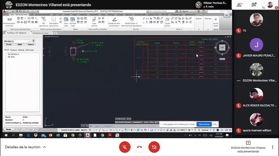Expand Detalles de la reunión chevron

click(x=44, y=147)
